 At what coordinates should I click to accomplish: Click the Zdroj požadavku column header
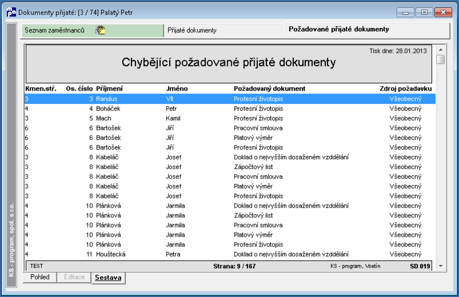(x=406, y=89)
